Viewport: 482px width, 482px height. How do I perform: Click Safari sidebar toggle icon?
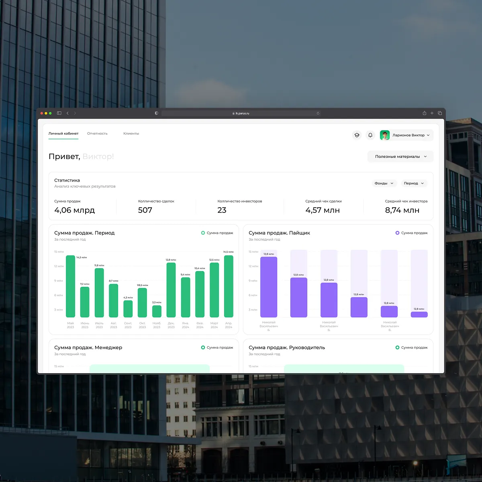click(59, 113)
